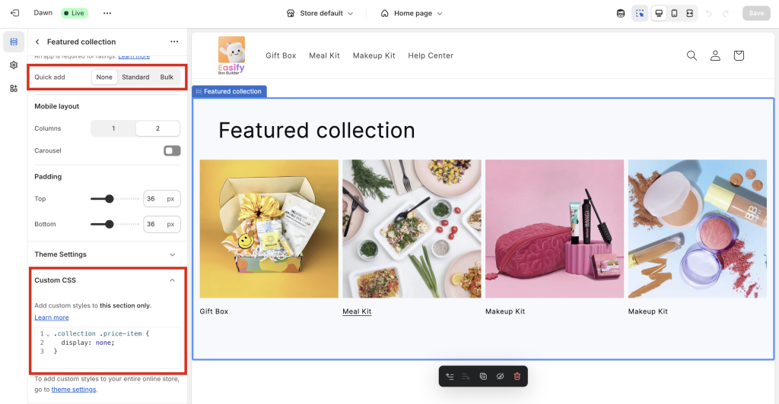Open Featured collection panel more-options menu
The image size is (779, 404).
point(174,42)
